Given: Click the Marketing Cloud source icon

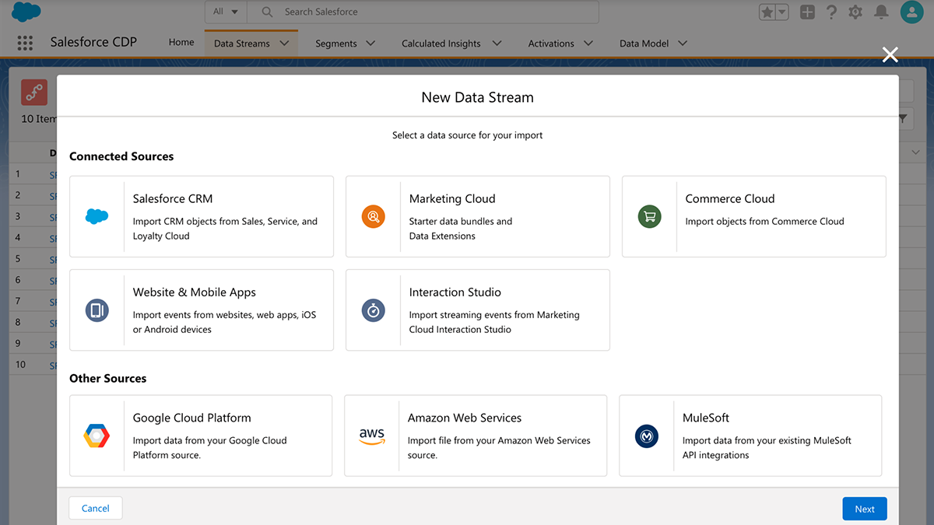Looking at the screenshot, I should [374, 217].
